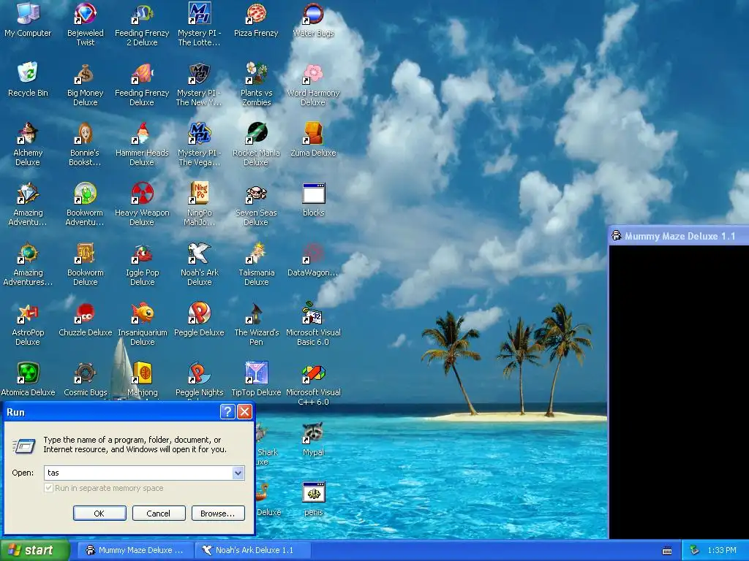Click the Mummy Maze Deluxe 1.1 title bar
Viewport: 749px width, 561px height.
click(679, 236)
